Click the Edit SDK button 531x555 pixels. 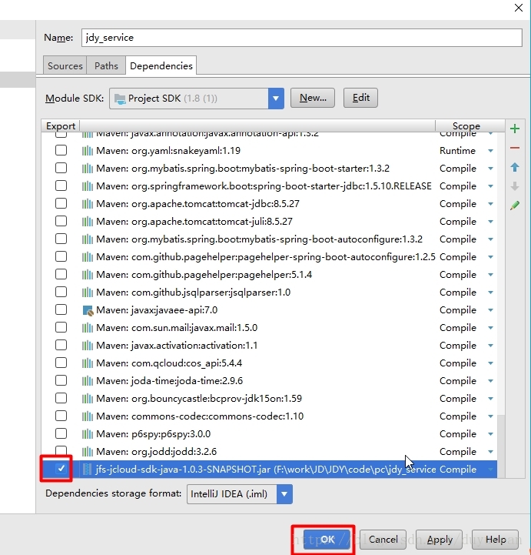point(360,98)
